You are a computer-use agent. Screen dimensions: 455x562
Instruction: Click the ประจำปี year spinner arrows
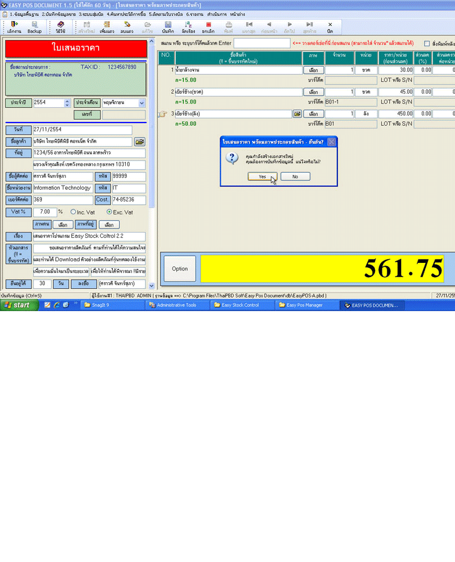click(67, 103)
